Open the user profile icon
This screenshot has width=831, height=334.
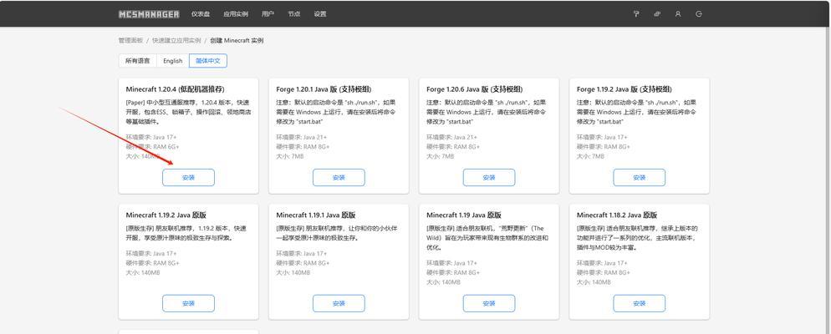pos(678,14)
